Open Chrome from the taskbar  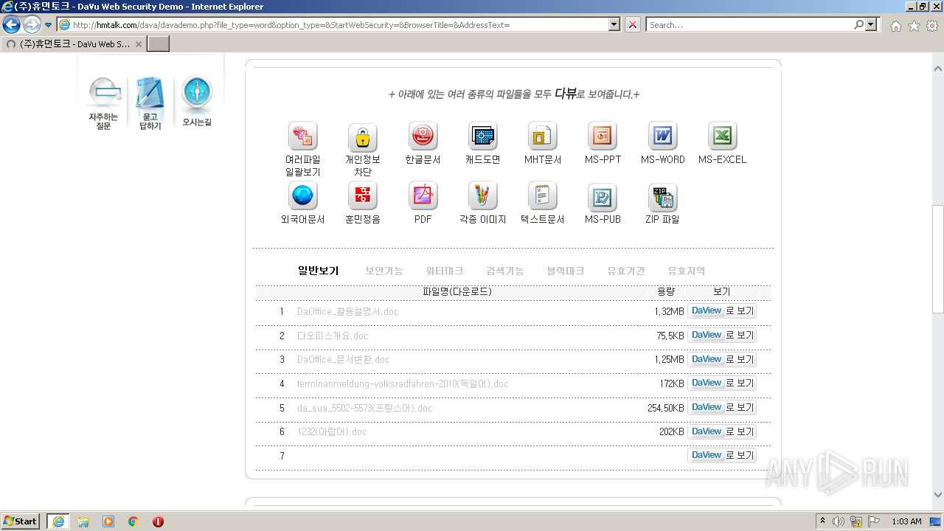133,521
